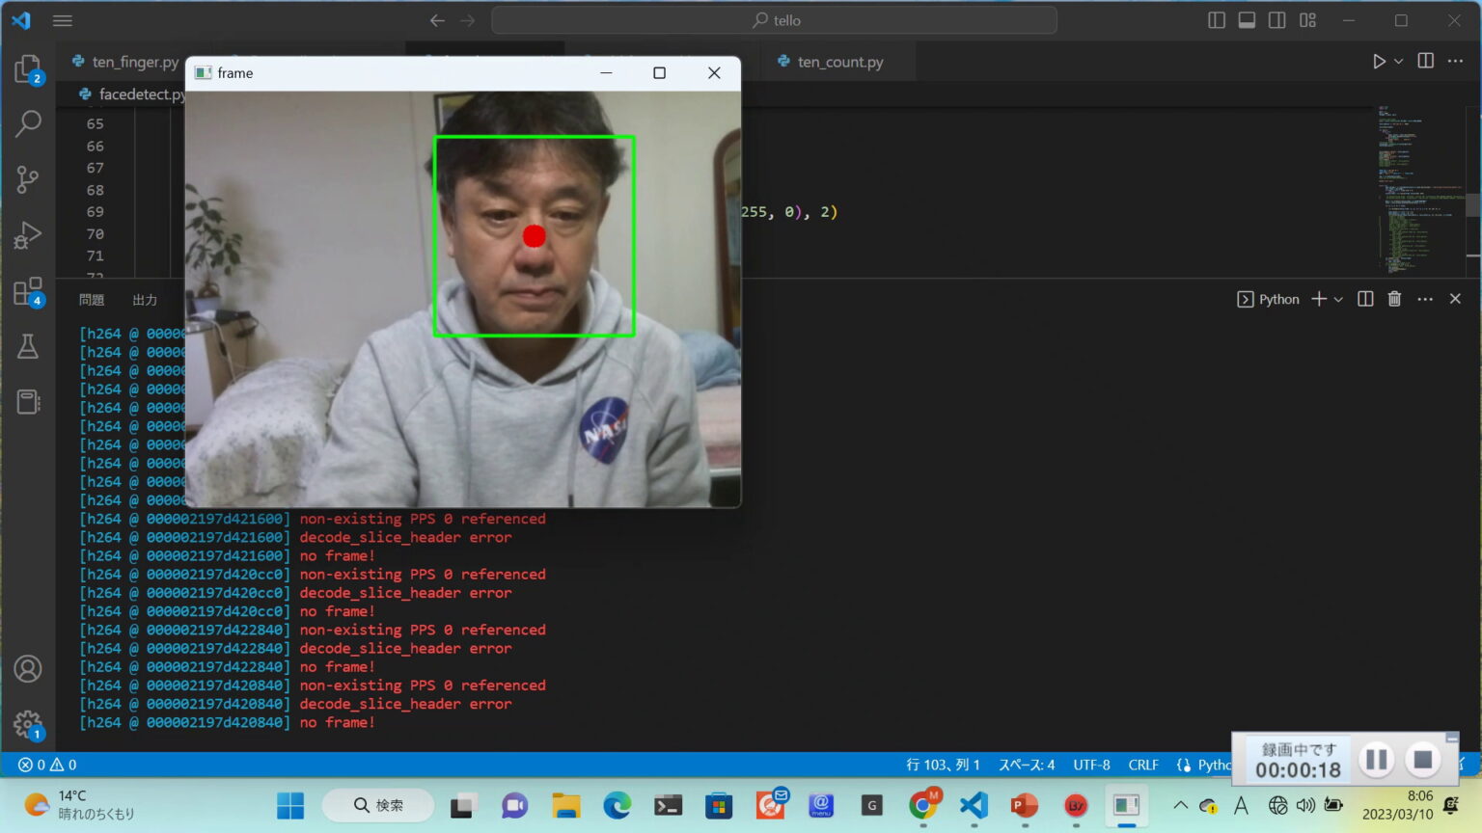Kill terminal with the trash icon

click(1394, 299)
